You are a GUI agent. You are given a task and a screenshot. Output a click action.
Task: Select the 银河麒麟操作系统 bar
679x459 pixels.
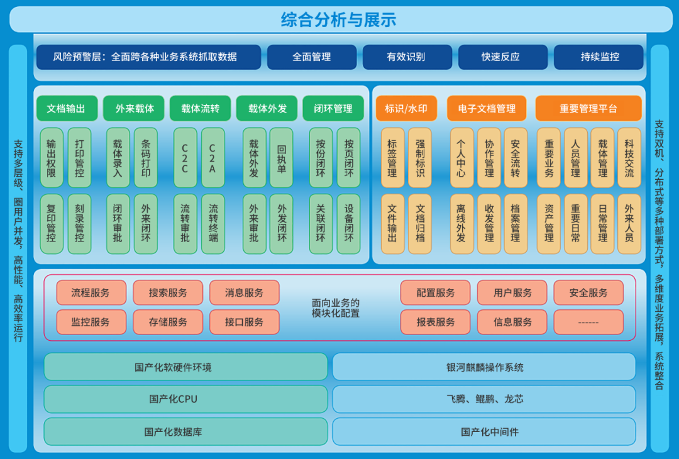point(484,367)
